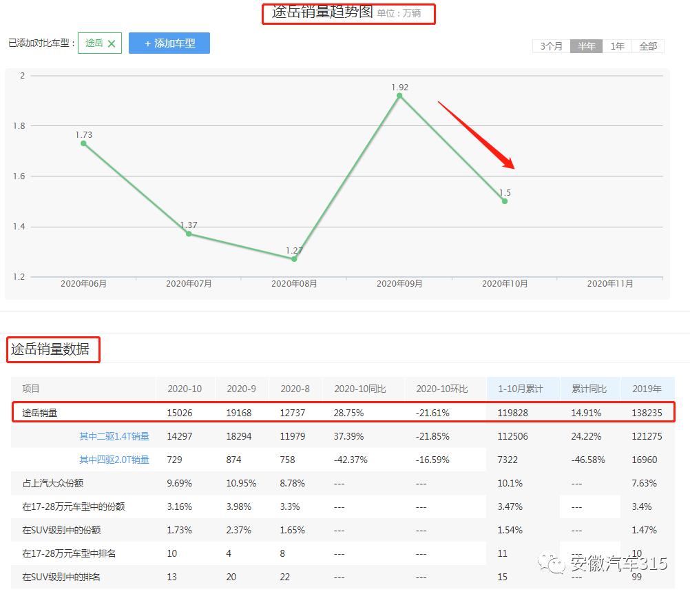Click the 1.5 data point for 2020年10月
Viewport: 690px width, 594px height.
pyautogui.click(x=505, y=201)
